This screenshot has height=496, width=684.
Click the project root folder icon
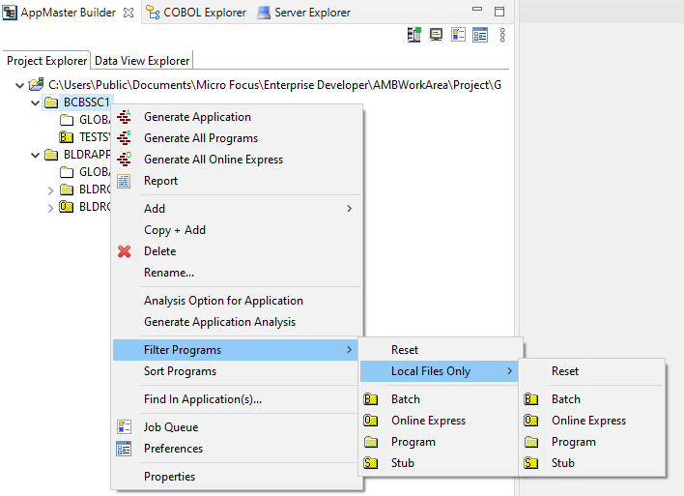tap(36, 84)
